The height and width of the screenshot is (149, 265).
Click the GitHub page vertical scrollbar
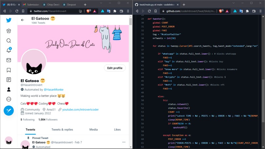[263, 101]
